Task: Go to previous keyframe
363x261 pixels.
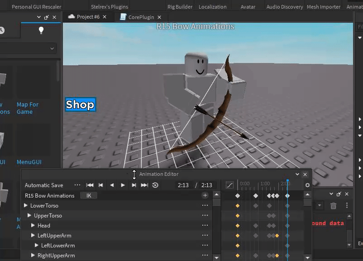Action: [x=101, y=185]
